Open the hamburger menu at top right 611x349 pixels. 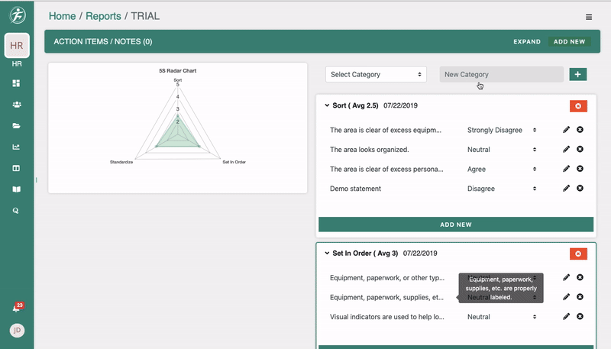coord(589,17)
